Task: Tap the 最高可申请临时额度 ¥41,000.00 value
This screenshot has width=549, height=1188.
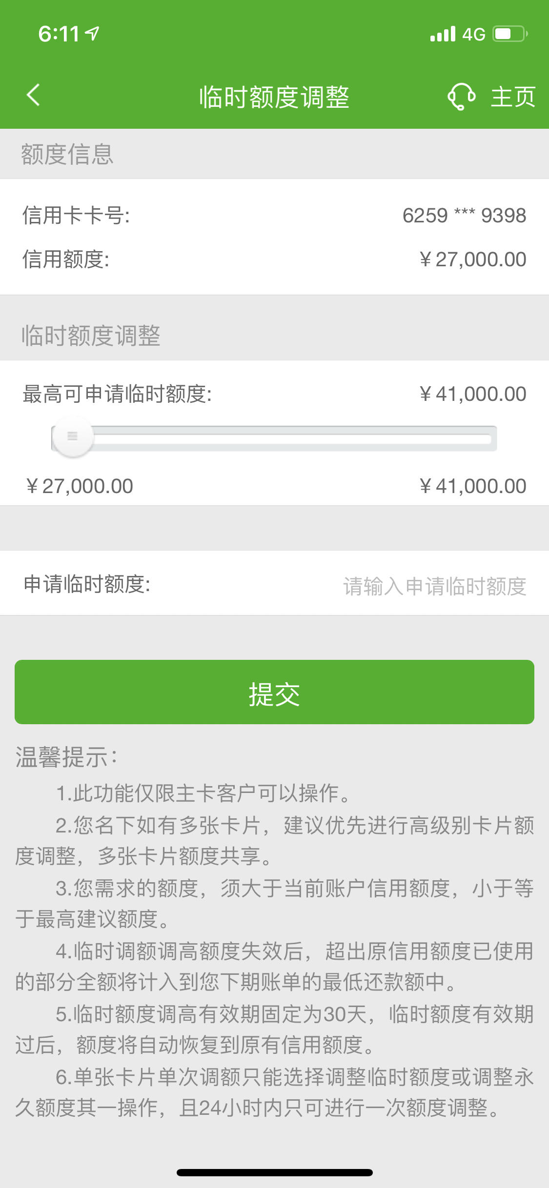Action: click(472, 394)
